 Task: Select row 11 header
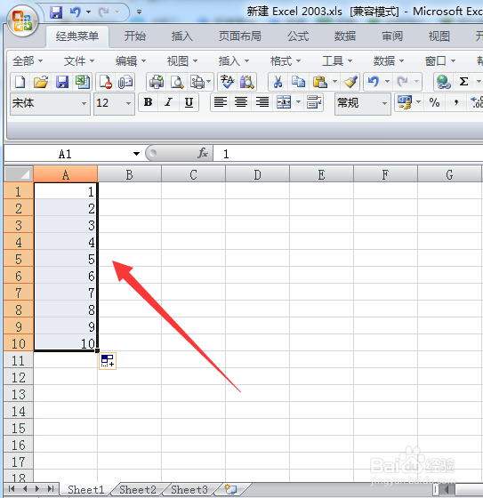[x=18, y=361]
